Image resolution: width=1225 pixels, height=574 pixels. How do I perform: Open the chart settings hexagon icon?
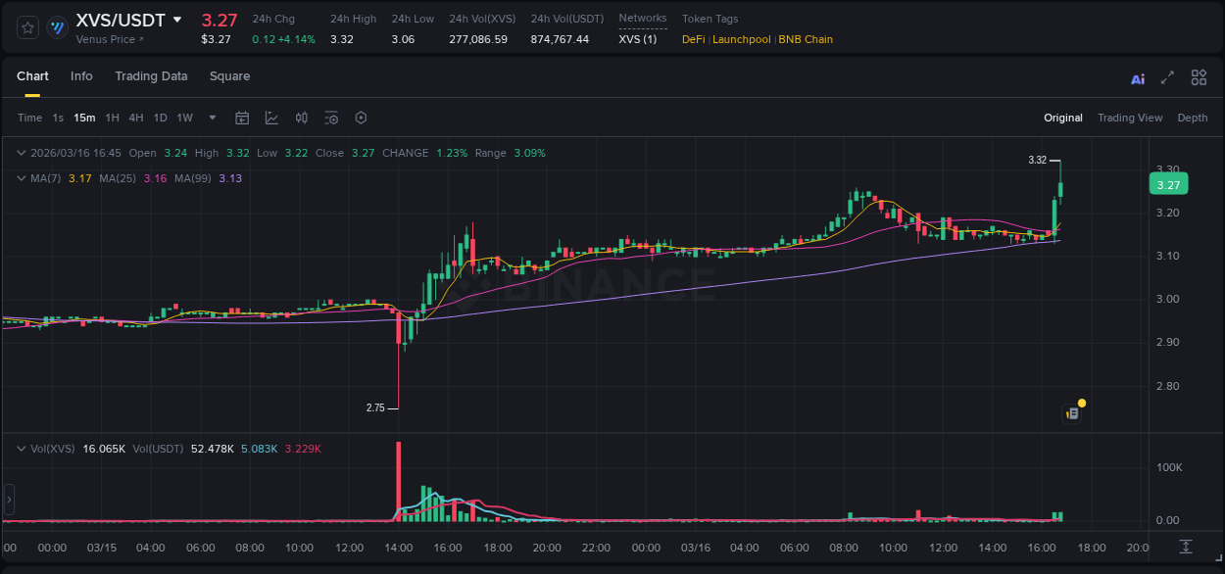(361, 117)
